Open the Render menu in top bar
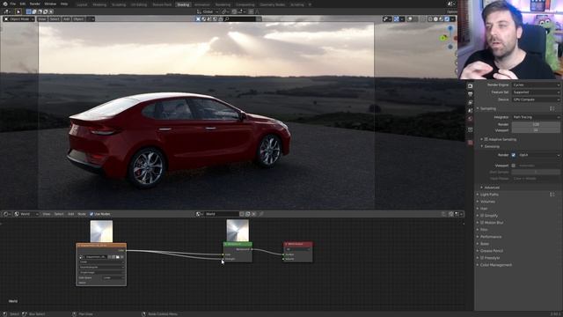This screenshot has height=317, width=563. coord(35,4)
